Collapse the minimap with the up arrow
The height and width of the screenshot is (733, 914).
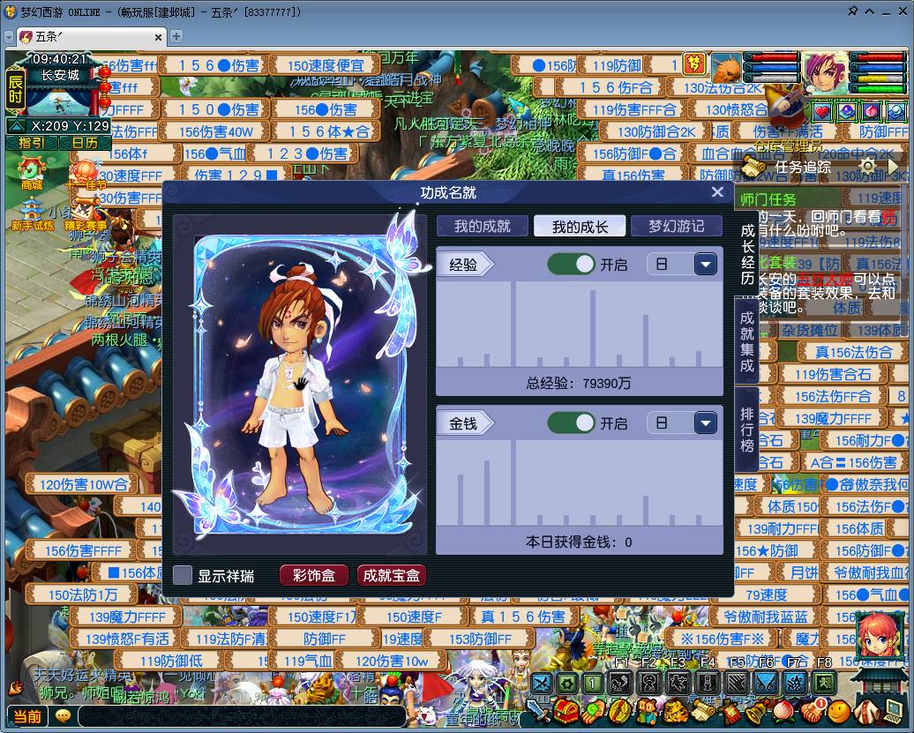[x=16, y=126]
